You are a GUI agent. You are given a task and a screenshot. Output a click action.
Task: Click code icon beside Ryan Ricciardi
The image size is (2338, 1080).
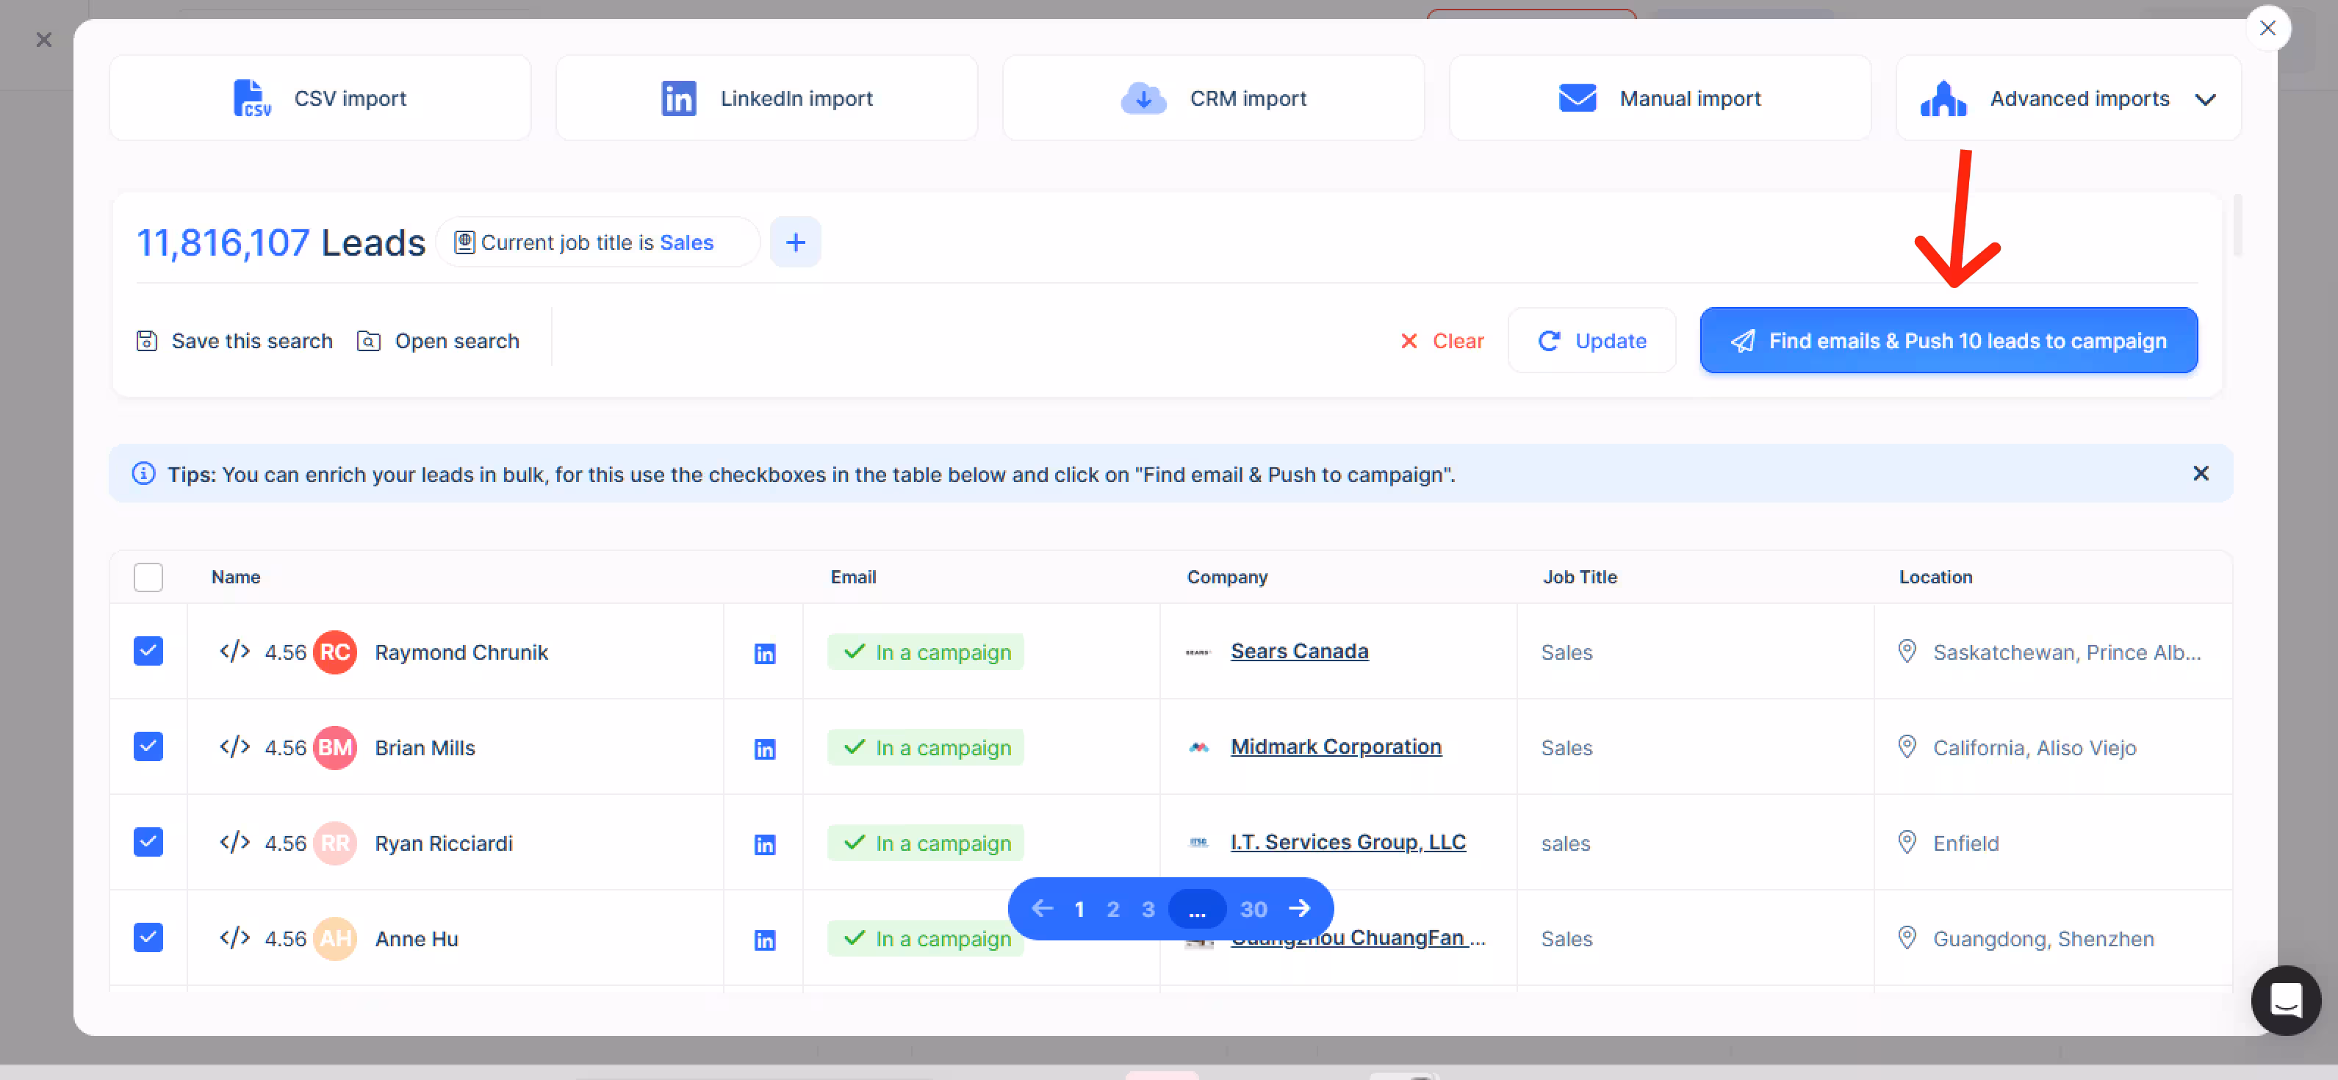pyautogui.click(x=234, y=843)
